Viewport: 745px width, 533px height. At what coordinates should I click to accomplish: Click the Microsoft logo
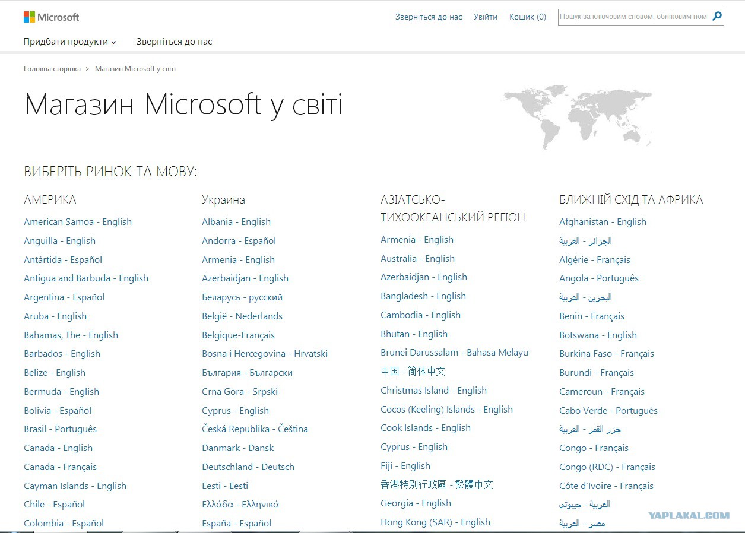click(x=51, y=17)
